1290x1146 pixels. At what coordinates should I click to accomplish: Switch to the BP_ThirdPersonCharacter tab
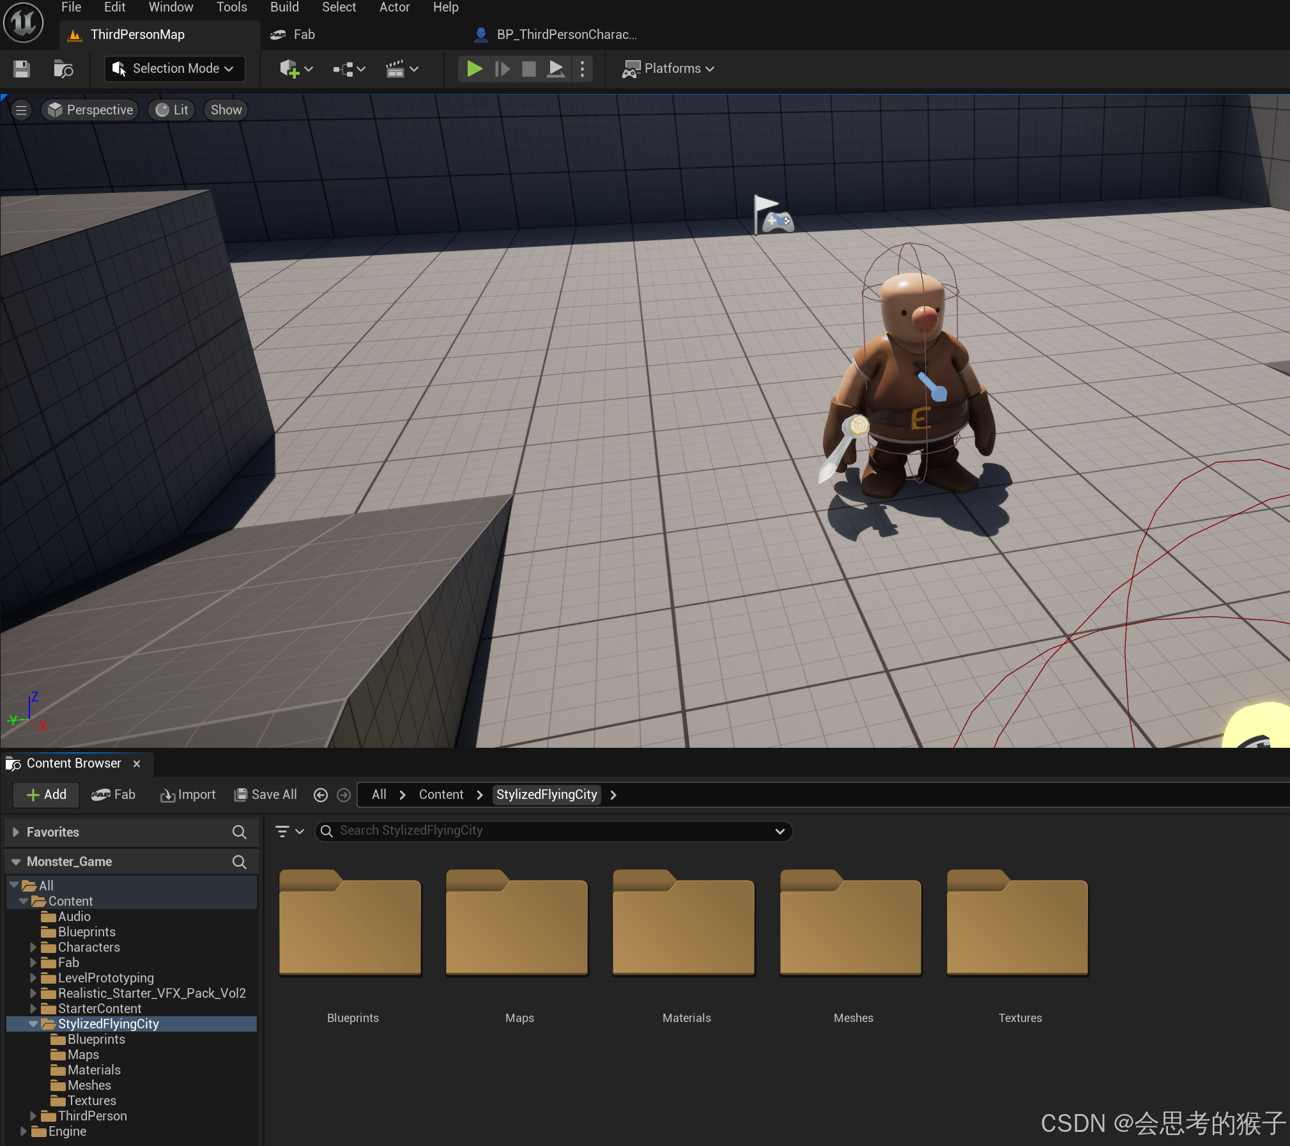556,35
